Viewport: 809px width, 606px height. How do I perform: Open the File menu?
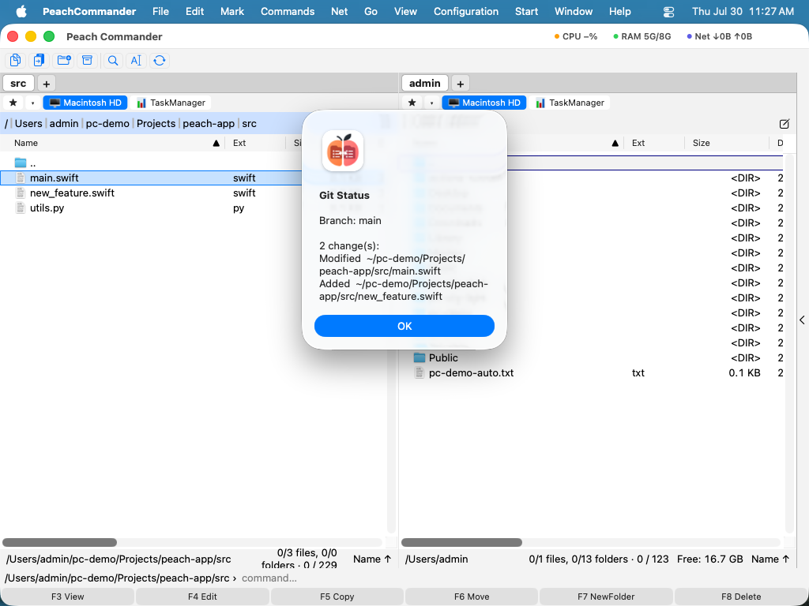(x=161, y=11)
